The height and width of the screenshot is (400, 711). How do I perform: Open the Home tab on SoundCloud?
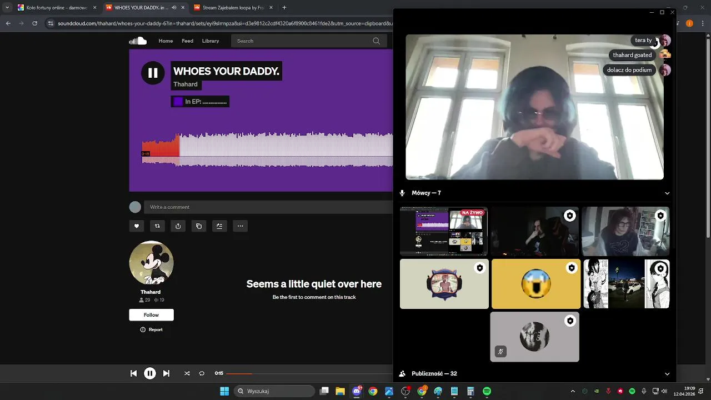[x=166, y=41]
